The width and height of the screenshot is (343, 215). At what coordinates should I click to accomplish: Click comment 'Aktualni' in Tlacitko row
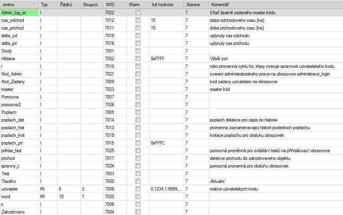click(217, 181)
